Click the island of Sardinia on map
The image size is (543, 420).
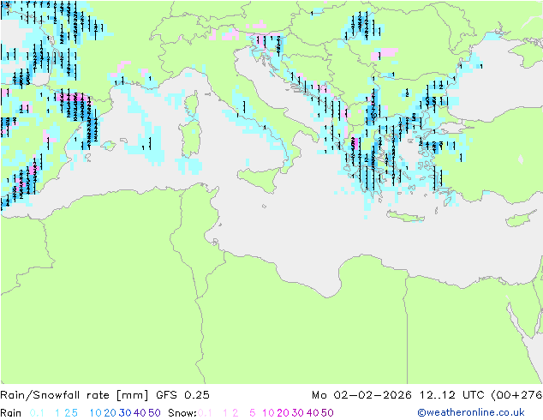(x=191, y=137)
